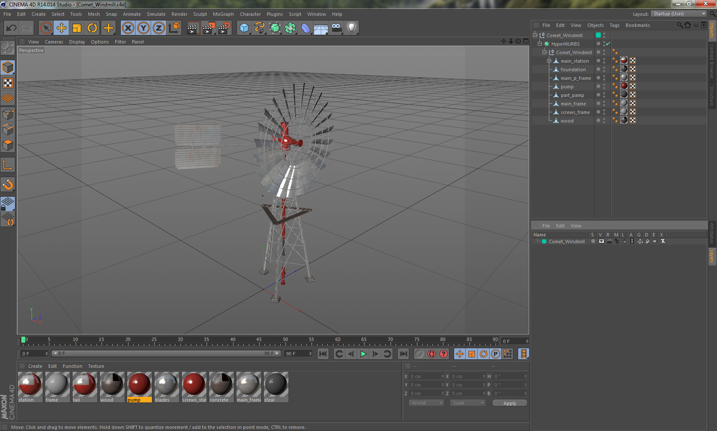Open the Scale mode dropdown
The height and width of the screenshot is (431, 717).
pyautogui.click(x=468, y=403)
